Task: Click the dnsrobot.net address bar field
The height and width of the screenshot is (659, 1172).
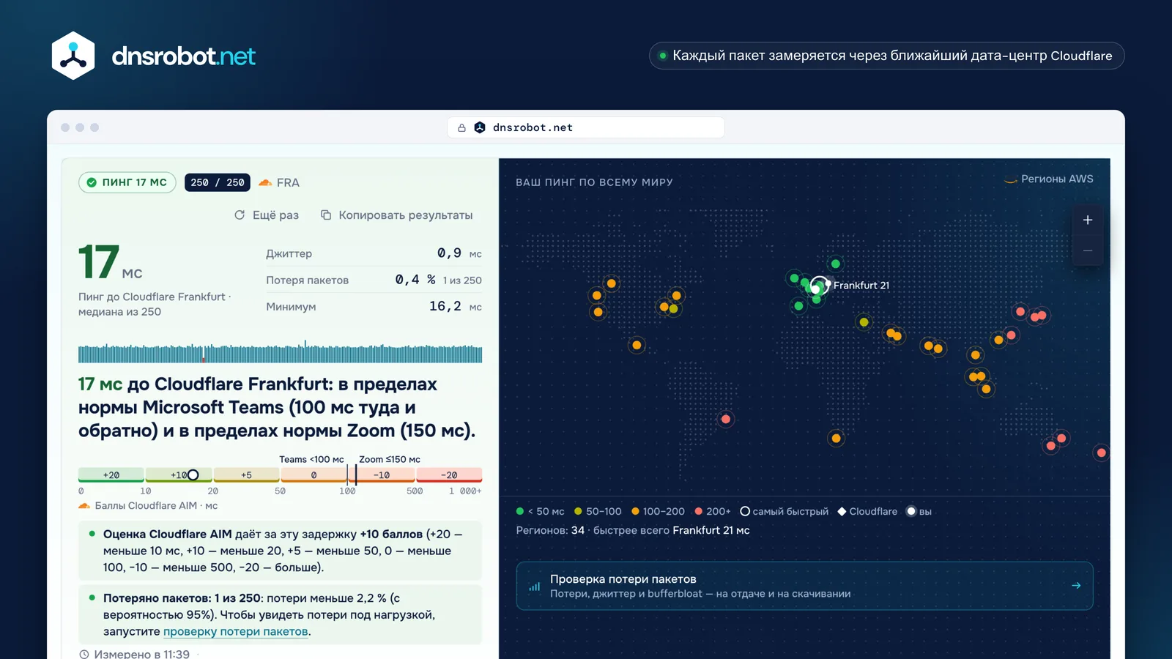Action: (x=586, y=127)
